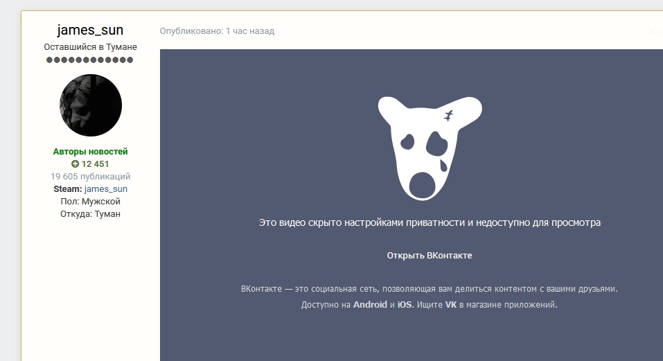The height and width of the screenshot is (361, 663).
Task: Click the green plus reputation icon
Action: [x=76, y=164]
